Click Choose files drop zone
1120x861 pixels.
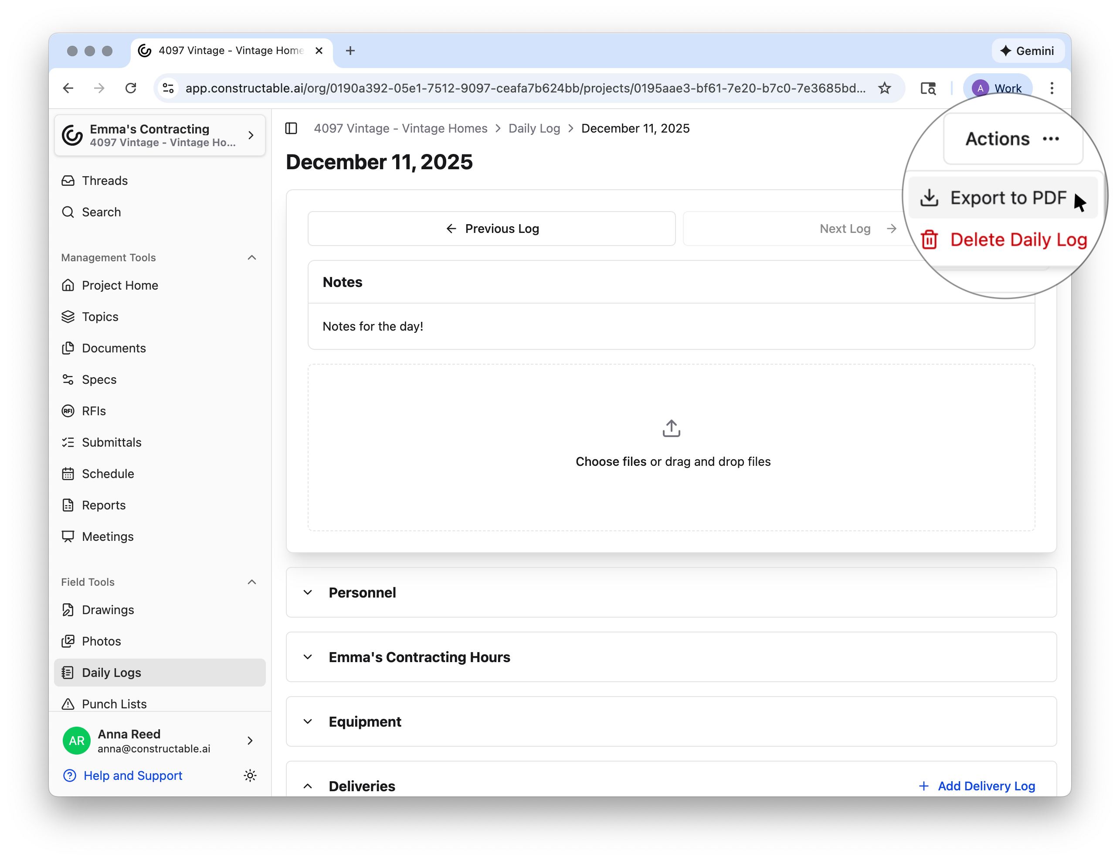tap(671, 448)
